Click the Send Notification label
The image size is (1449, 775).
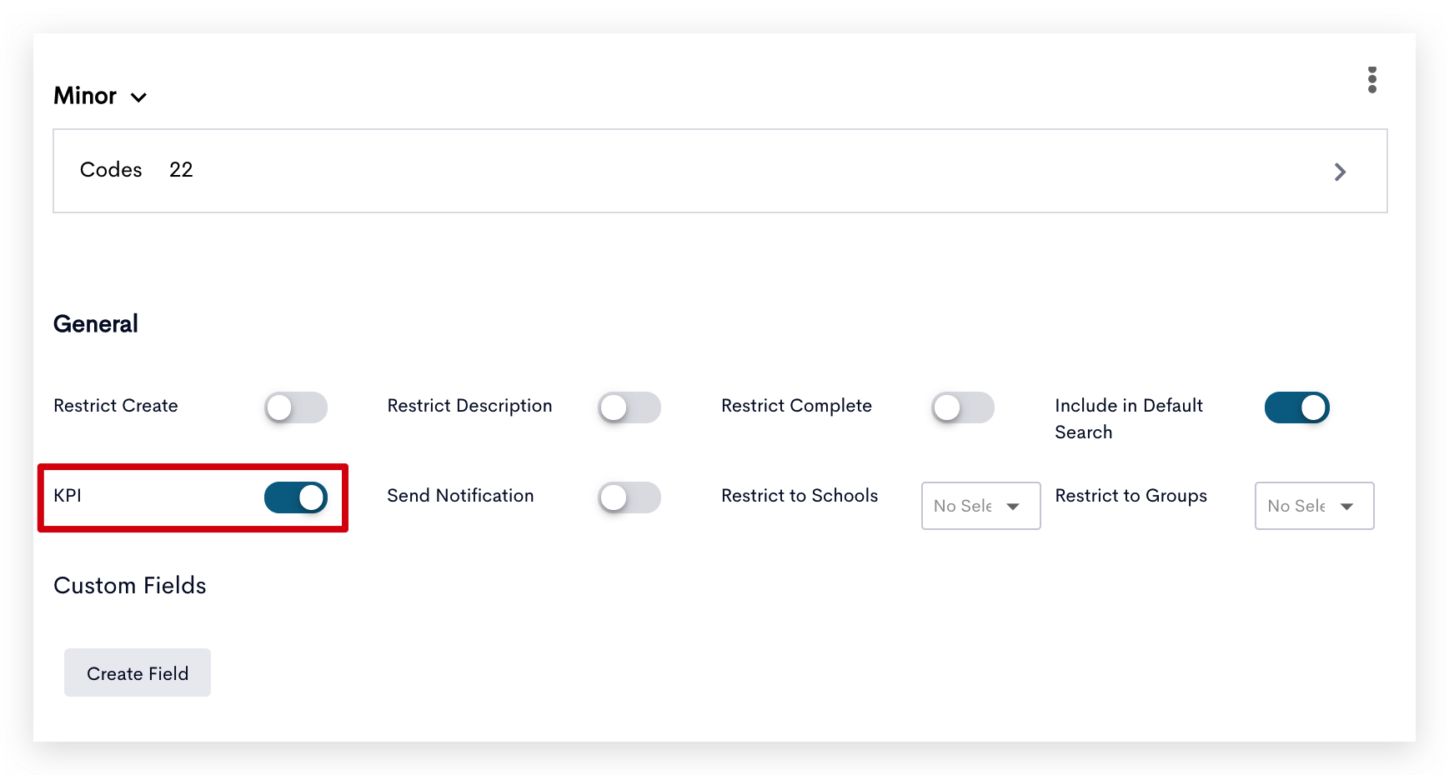(460, 496)
